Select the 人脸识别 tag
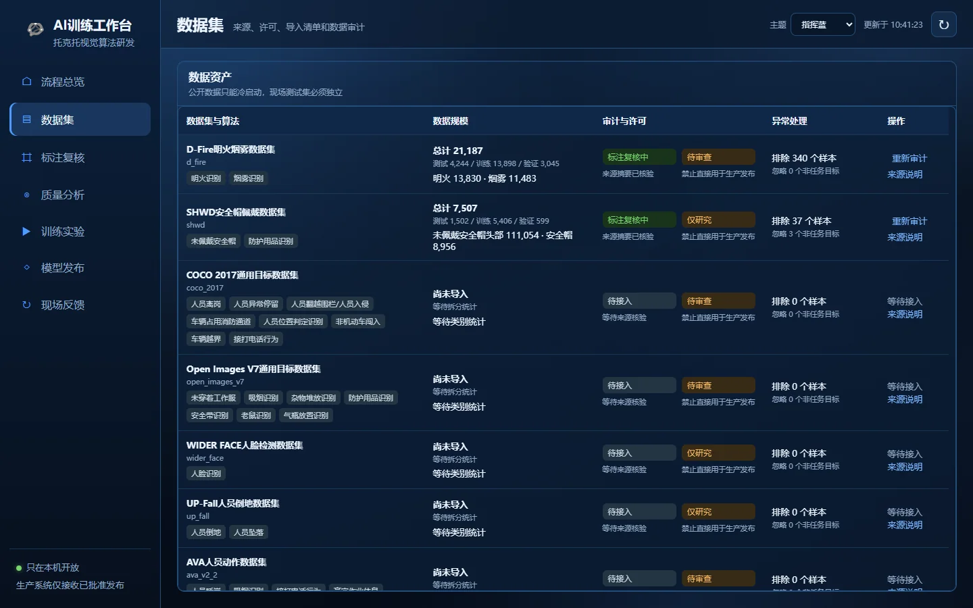This screenshot has width=973, height=608. pos(206,474)
